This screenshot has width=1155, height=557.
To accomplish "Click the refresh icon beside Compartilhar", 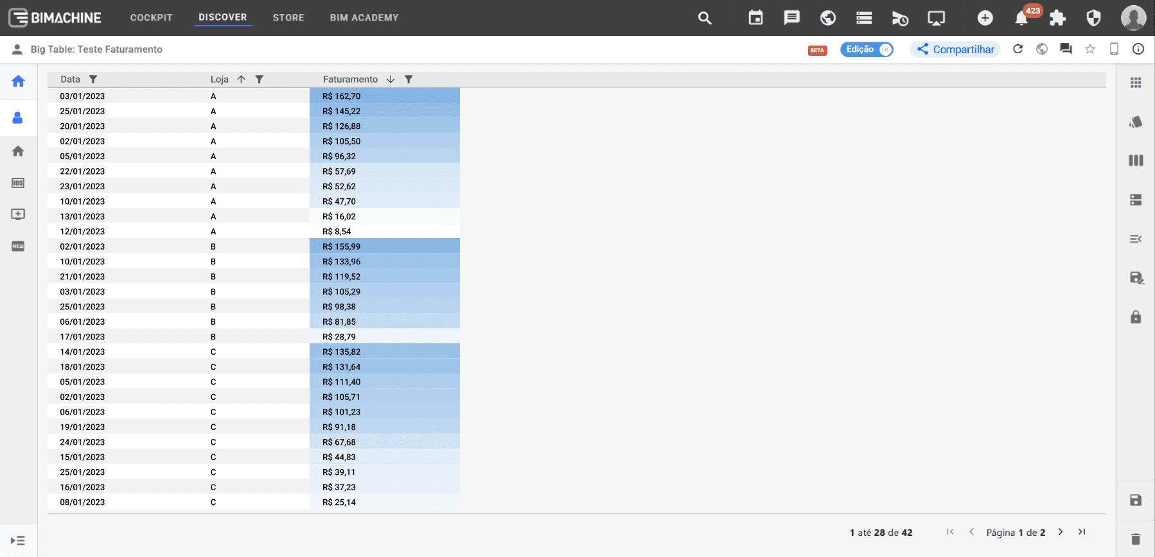I will click(1018, 49).
